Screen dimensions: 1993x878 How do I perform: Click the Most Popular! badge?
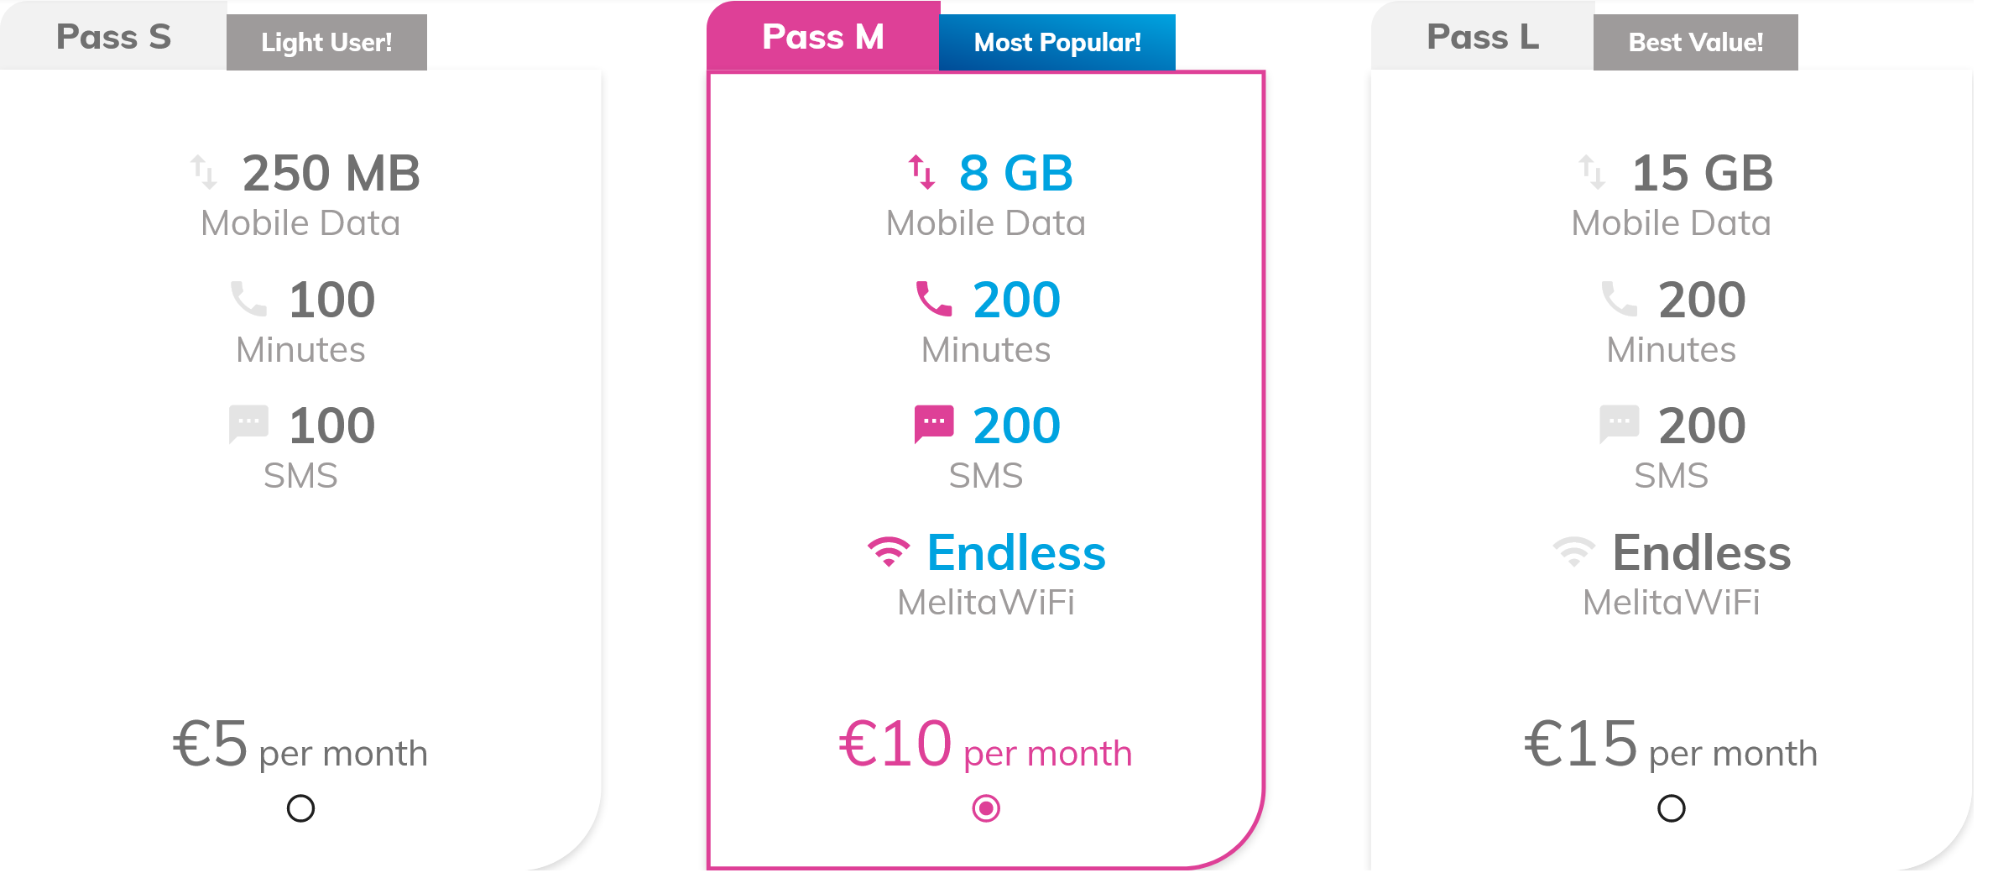pos(1057,42)
